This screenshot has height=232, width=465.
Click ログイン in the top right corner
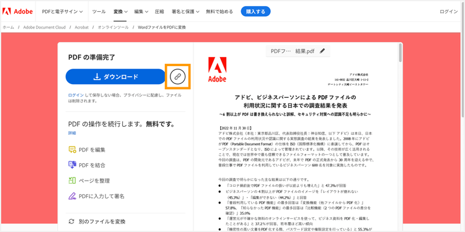click(x=449, y=12)
